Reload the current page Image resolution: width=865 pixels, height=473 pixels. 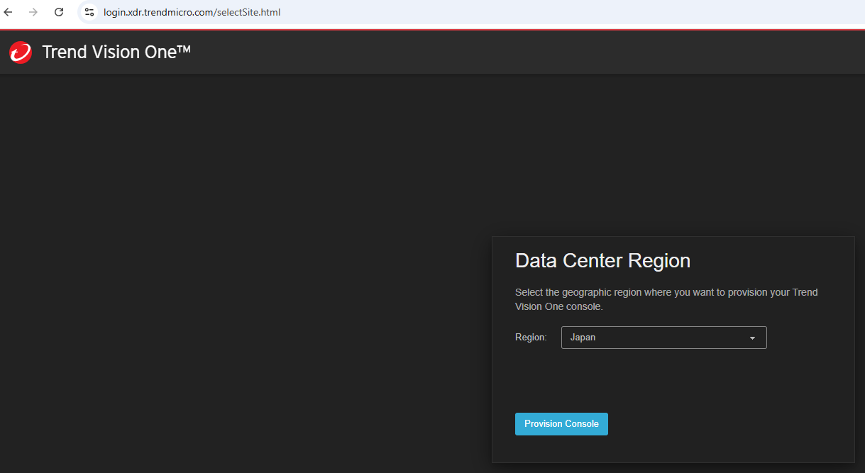point(59,12)
